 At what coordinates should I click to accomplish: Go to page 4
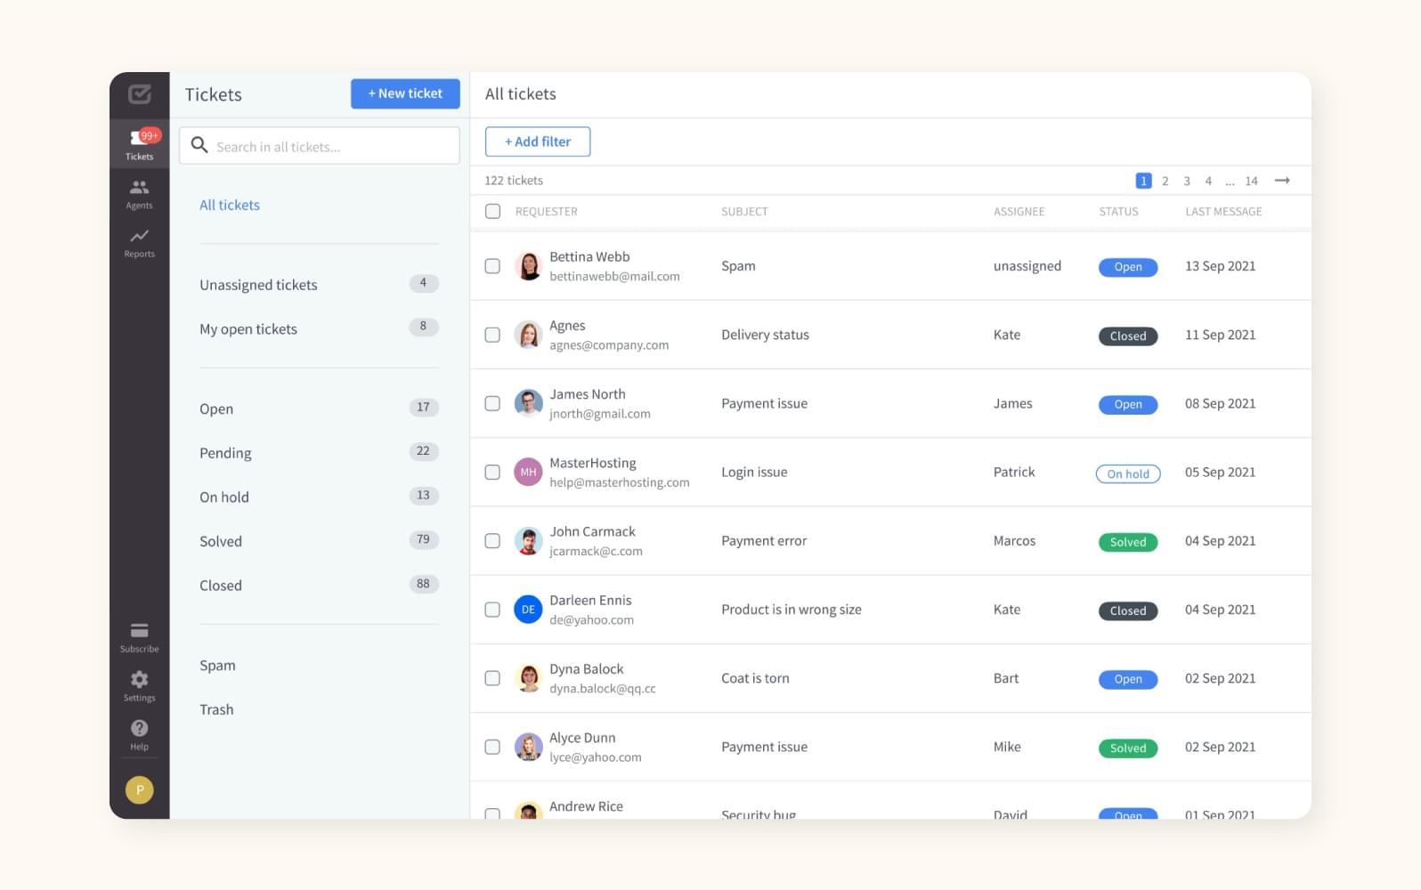(1208, 181)
